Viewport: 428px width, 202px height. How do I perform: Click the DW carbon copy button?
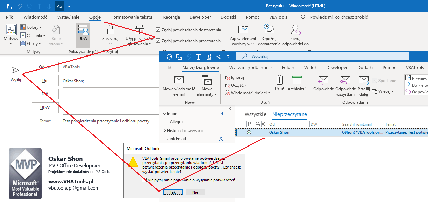pyautogui.click(x=45, y=94)
